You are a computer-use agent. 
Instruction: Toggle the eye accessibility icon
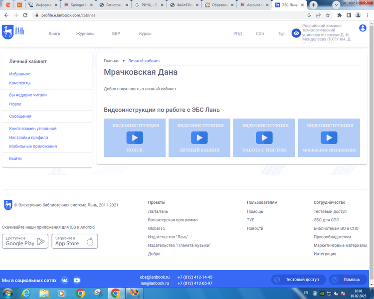click(x=296, y=33)
